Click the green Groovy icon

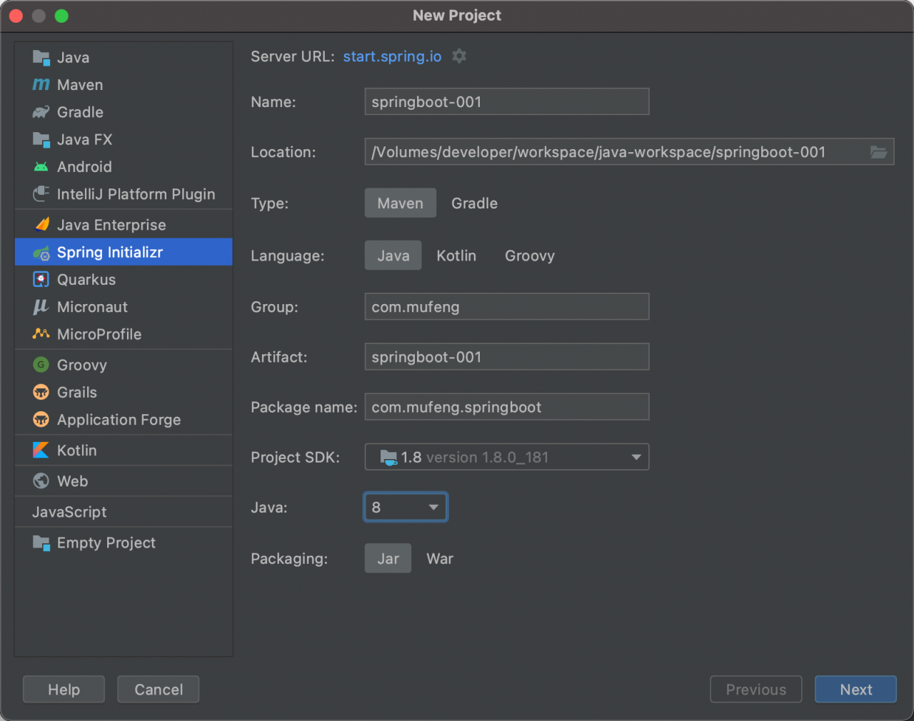point(41,365)
